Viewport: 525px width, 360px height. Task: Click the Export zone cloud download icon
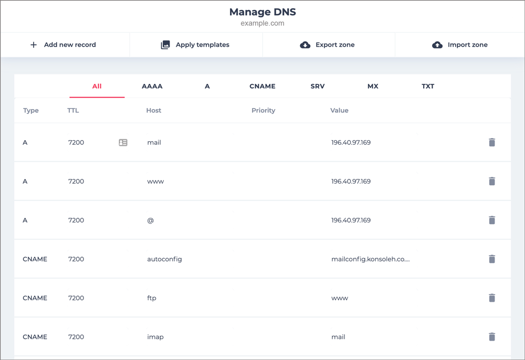tap(305, 45)
